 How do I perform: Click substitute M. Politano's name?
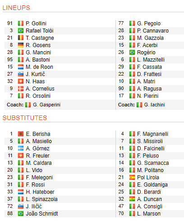[150, 170]
